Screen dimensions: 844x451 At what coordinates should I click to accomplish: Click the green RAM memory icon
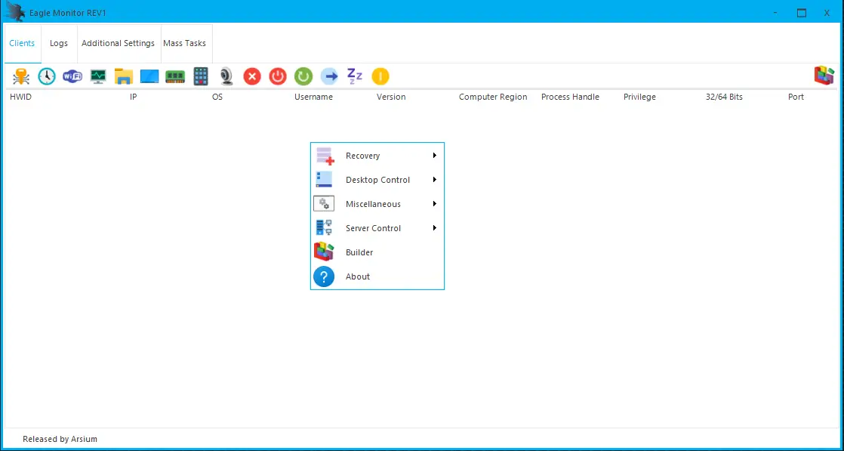click(175, 76)
